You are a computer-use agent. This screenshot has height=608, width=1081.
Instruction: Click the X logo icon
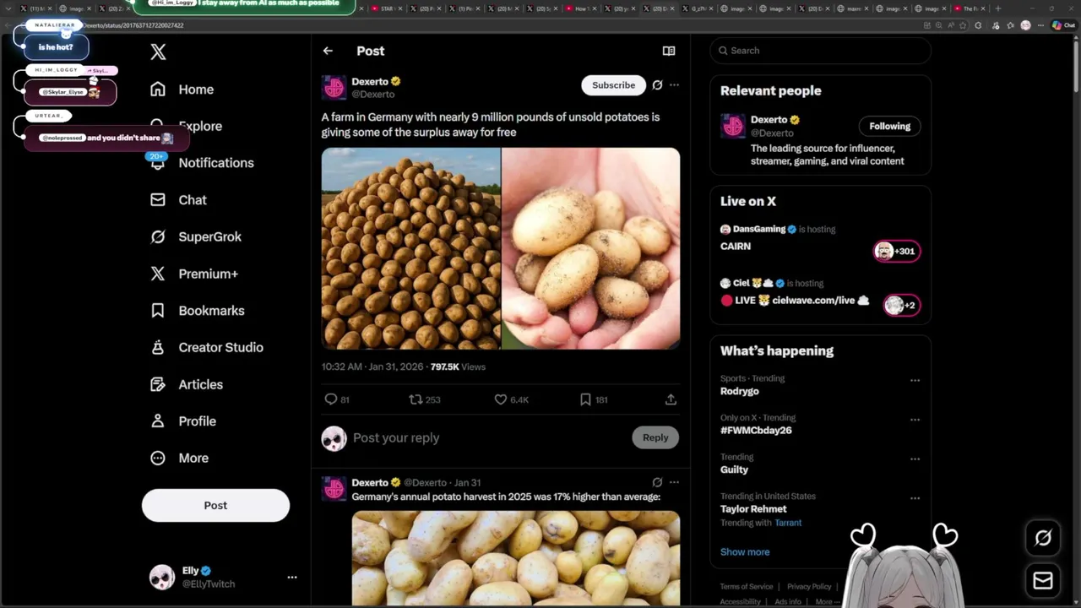coord(158,52)
